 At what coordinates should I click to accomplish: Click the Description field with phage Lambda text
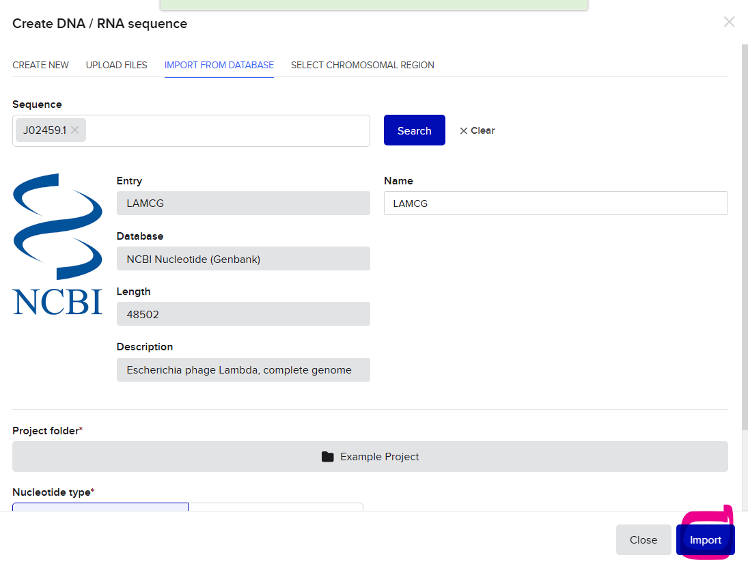(x=243, y=370)
